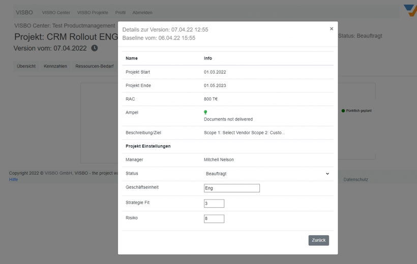Go to VISBO Projekte in navigation

pyautogui.click(x=93, y=13)
